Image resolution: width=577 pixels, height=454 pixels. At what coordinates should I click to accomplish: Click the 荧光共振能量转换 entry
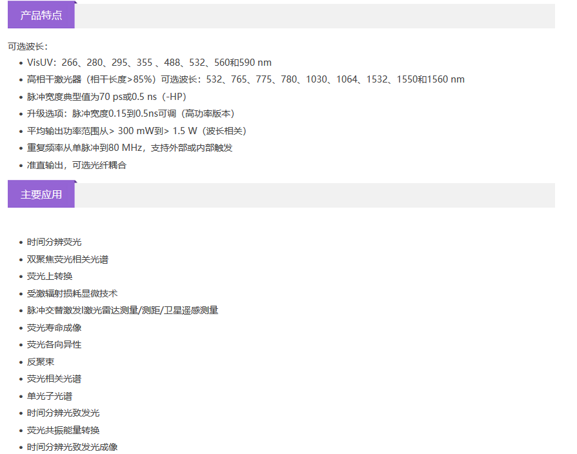pyautogui.click(x=63, y=430)
